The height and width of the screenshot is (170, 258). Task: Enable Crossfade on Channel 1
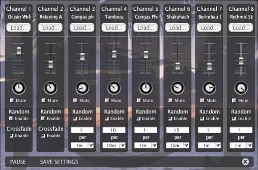coord(11,136)
